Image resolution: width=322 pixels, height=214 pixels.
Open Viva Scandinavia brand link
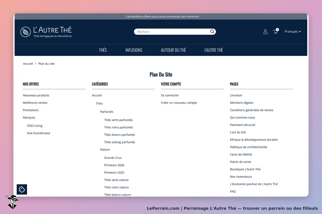click(38, 133)
